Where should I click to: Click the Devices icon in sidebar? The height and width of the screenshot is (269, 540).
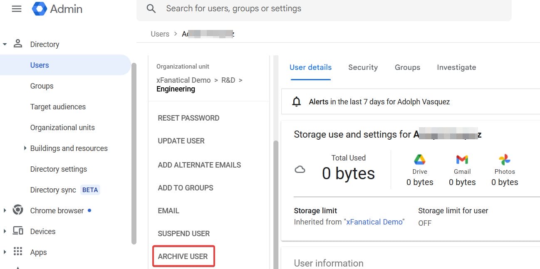coord(18,231)
